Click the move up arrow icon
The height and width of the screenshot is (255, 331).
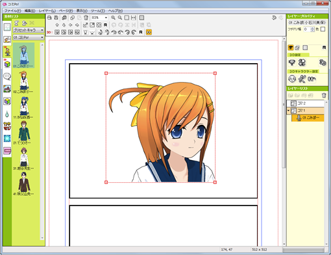[57, 25]
